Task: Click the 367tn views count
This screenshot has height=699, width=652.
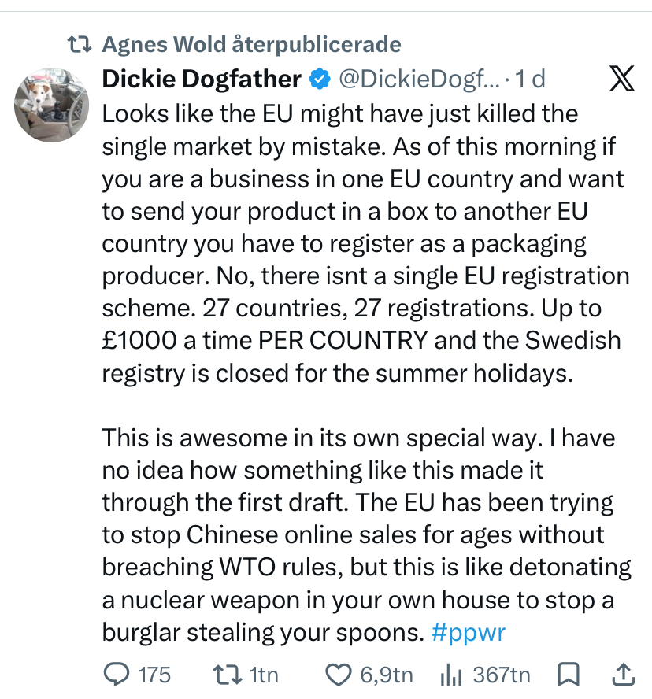Action: (502, 675)
